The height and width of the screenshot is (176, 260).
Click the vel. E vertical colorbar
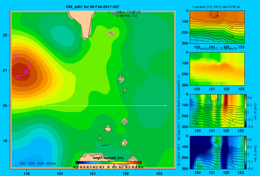point(245,152)
